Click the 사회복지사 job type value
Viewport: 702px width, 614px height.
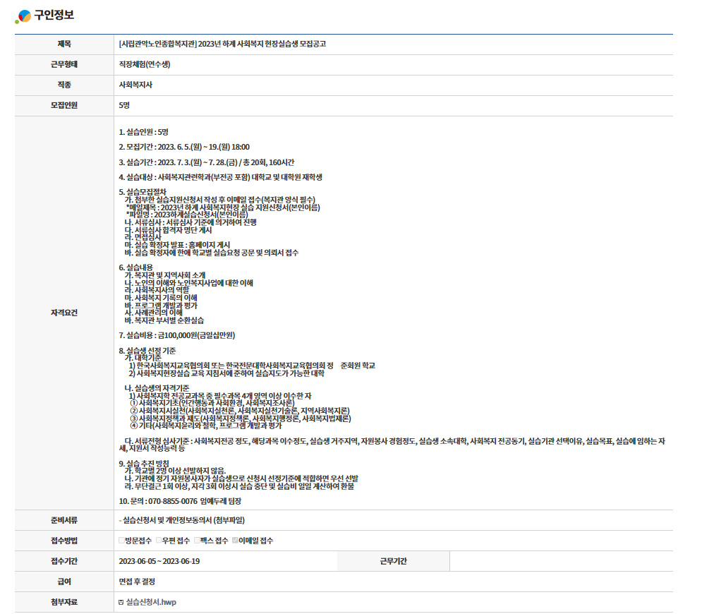pos(136,85)
